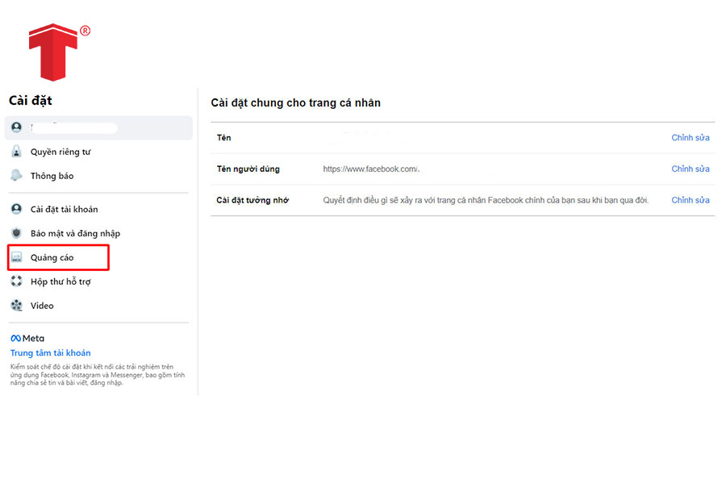Click the Meta logo icon
The height and width of the screenshot is (484, 726).
pyautogui.click(x=16, y=339)
